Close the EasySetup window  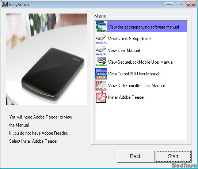click(x=191, y=5)
